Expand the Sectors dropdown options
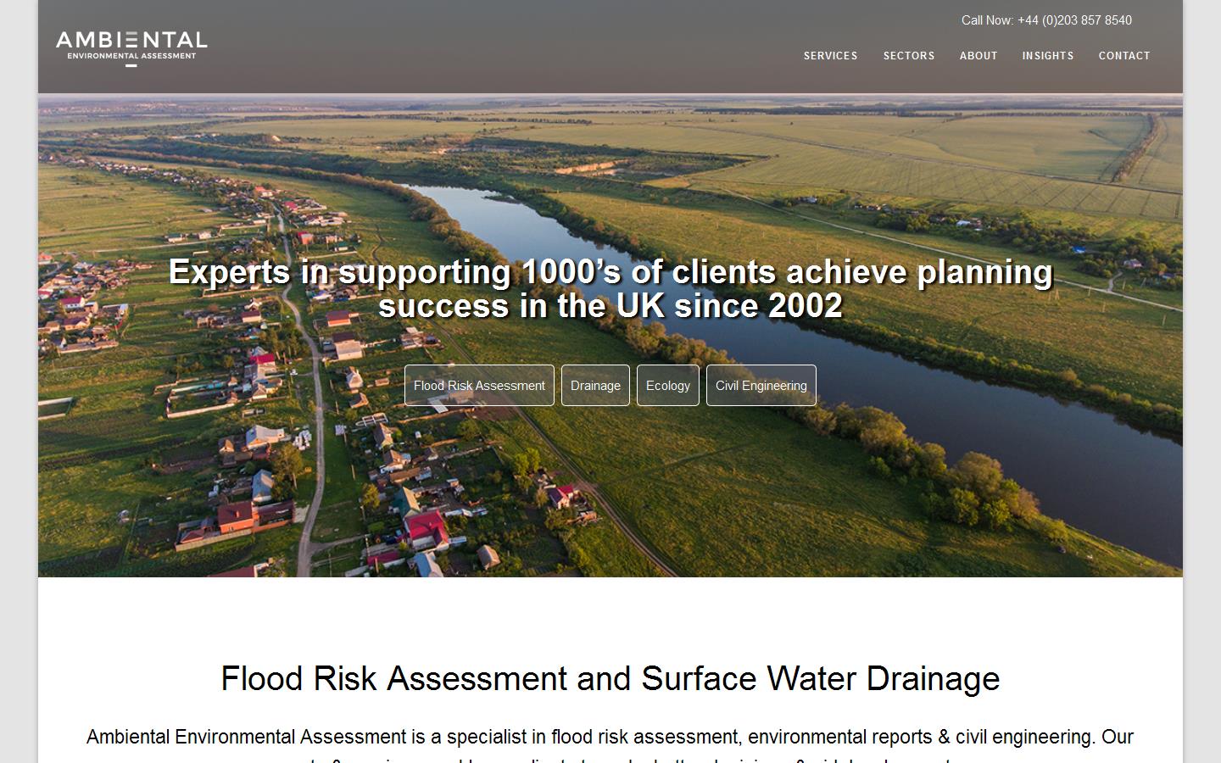The height and width of the screenshot is (763, 1221). [908, 56]
